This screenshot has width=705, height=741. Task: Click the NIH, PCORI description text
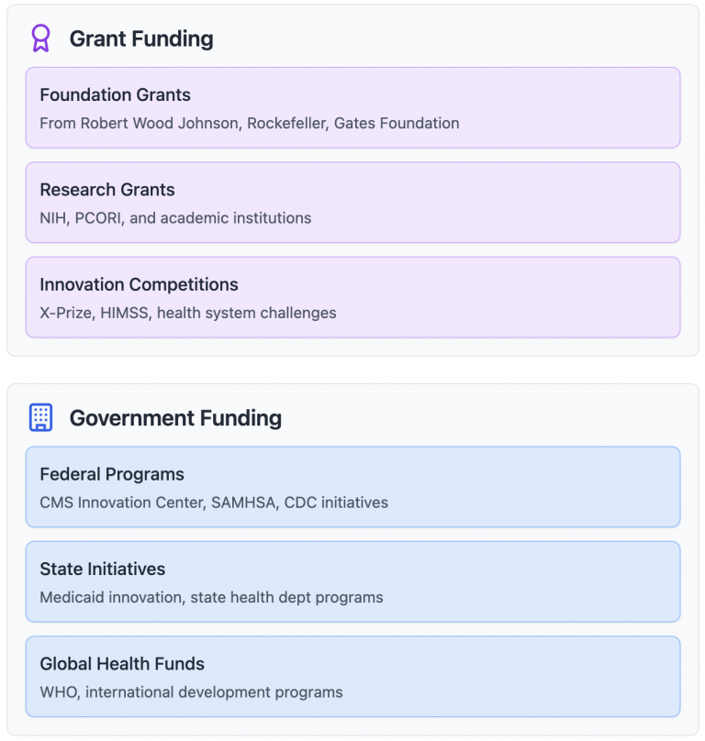pos(175,218)
